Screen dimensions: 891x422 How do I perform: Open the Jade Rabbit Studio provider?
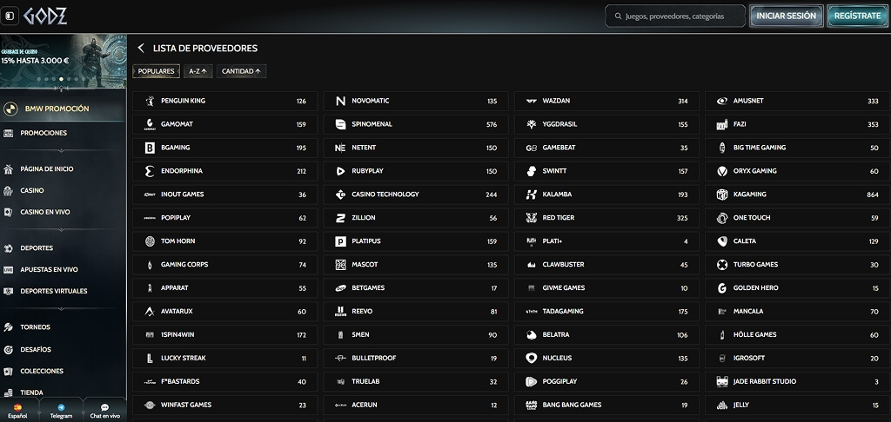point(798,382)
